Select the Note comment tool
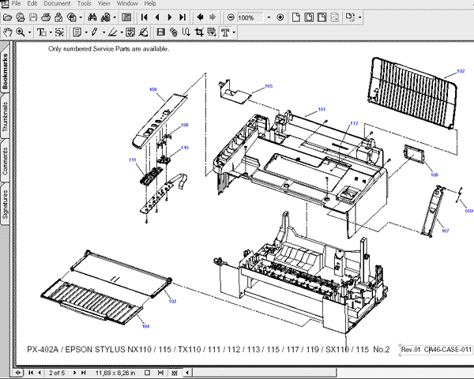474x379 pixels. pos(77,32)
